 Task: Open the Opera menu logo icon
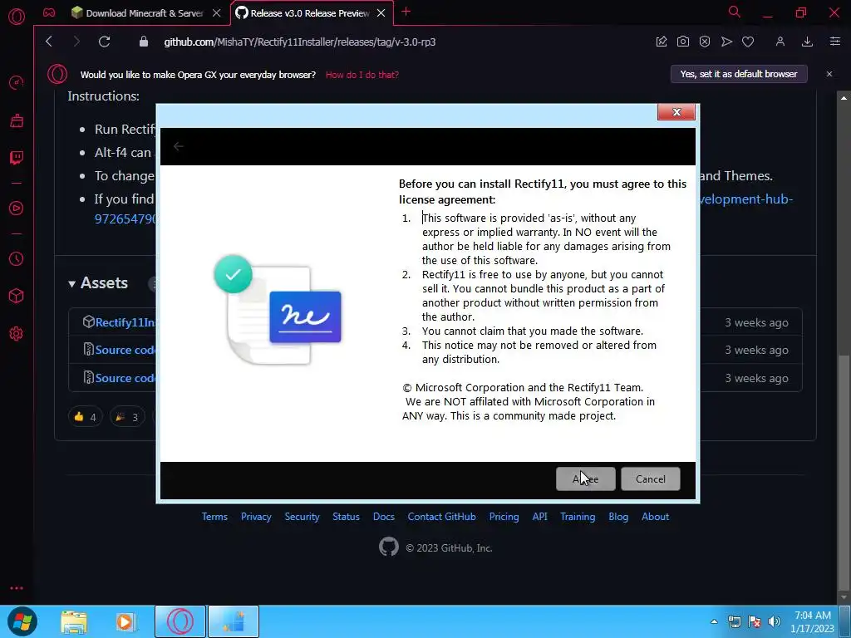pos(17,17)
